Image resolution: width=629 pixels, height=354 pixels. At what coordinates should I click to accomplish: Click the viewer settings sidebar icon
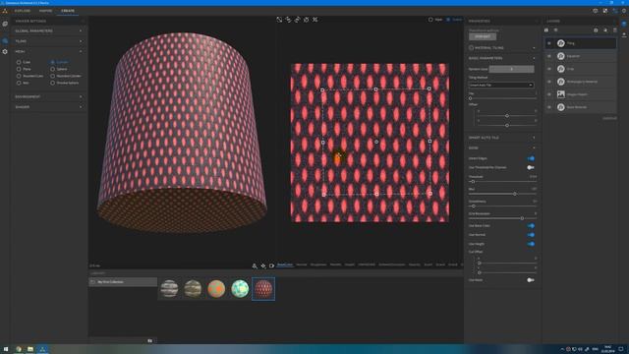(5, 40)
